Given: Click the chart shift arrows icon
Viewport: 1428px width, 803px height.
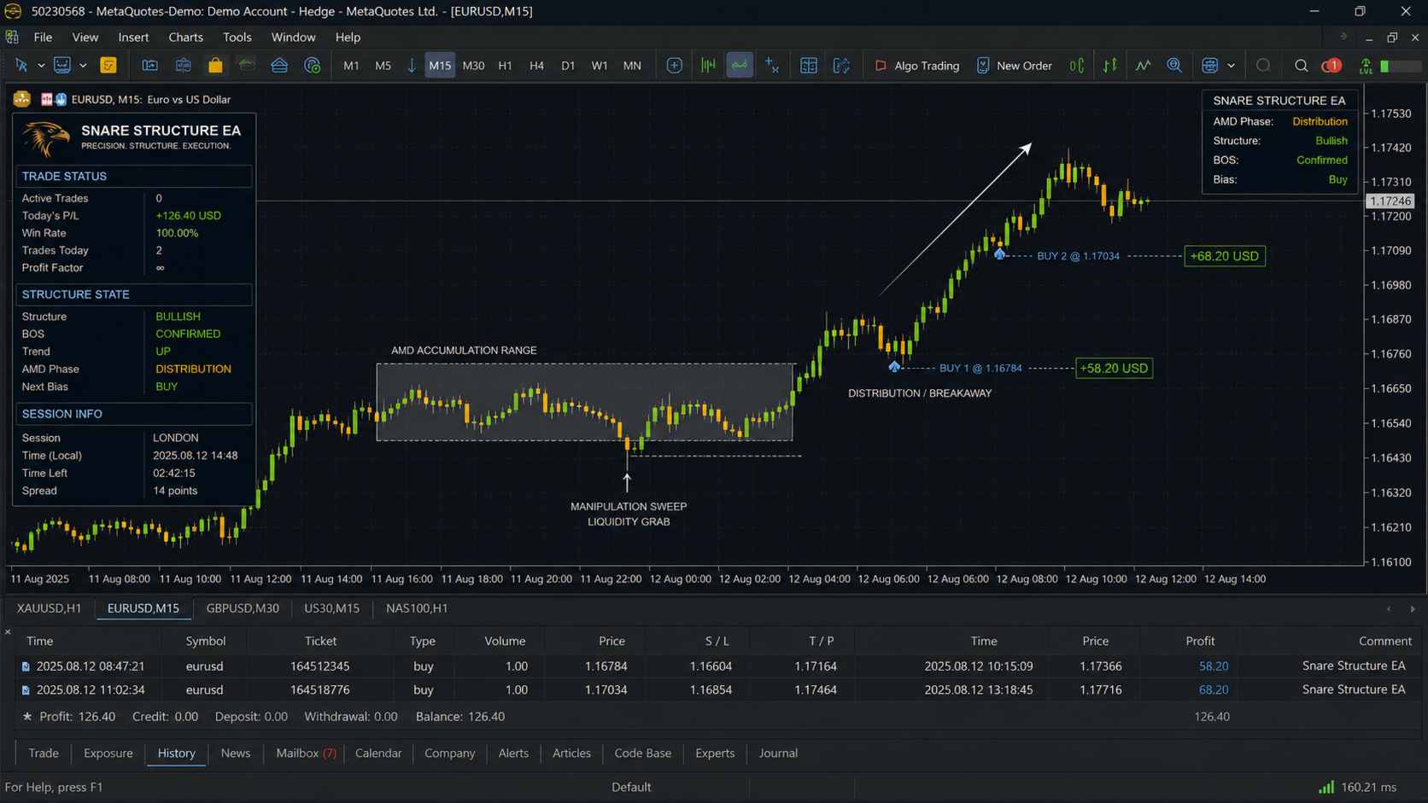Looking at the screenshot, I should 841,65.
